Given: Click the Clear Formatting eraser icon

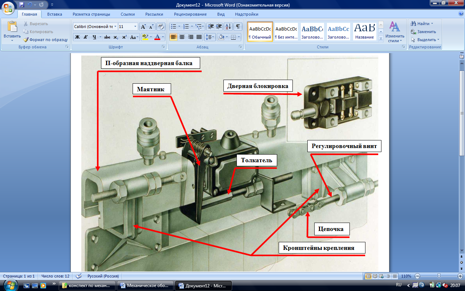Looking at the screenshot, I should tap(161, 27).
